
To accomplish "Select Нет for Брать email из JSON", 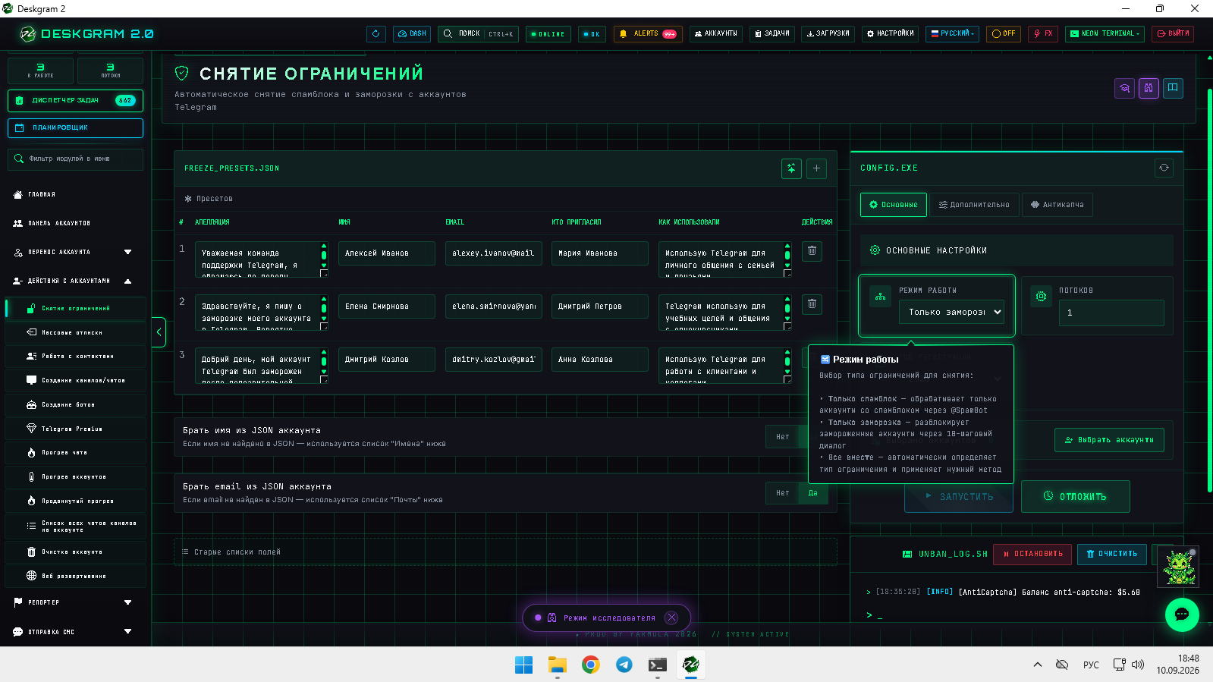I will tap(783, 493).
